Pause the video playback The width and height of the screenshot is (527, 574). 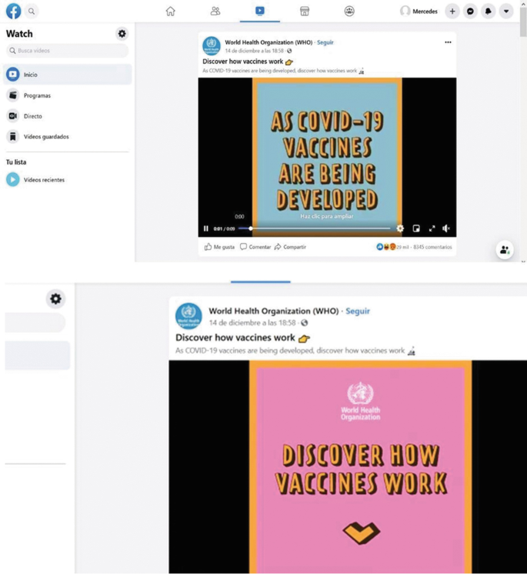[x=206, y=229]
